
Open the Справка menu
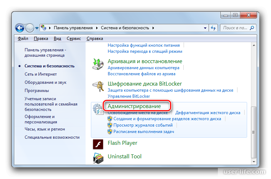point(95,39)
